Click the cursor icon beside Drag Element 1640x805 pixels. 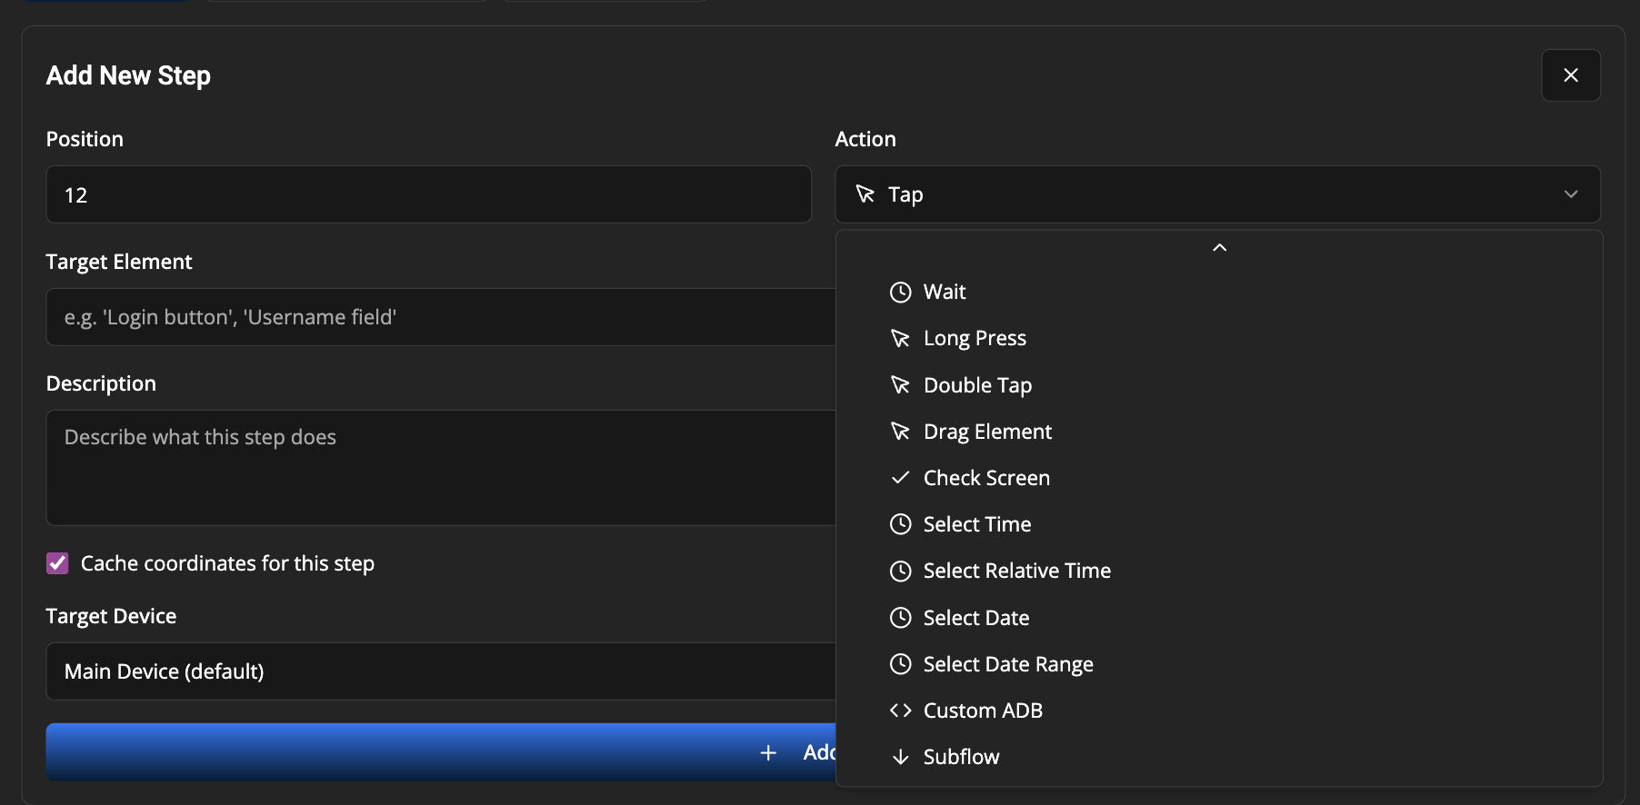pyautogui.click(x=900, y=432)
